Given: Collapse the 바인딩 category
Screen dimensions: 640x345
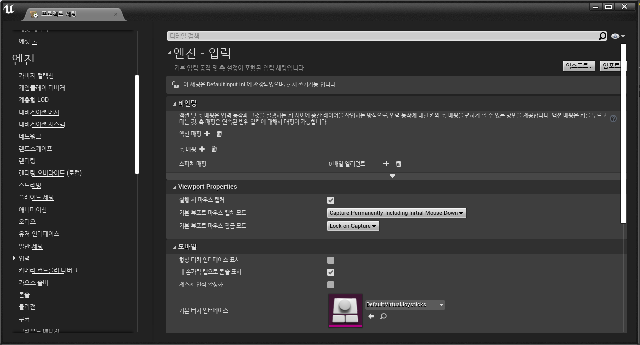Looking at the screenshot, I should [x=174, y=103].
